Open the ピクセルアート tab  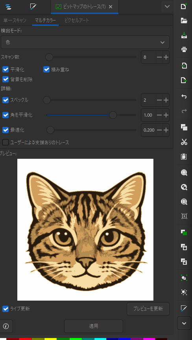click(x=77, y=20)
